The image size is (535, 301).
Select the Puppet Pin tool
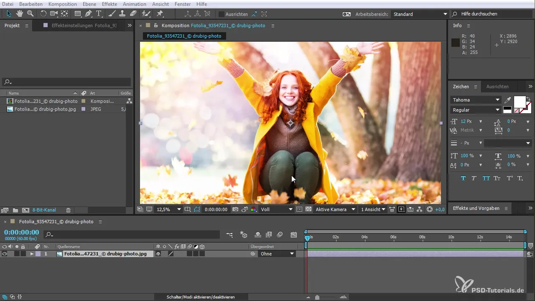(160, 14)
